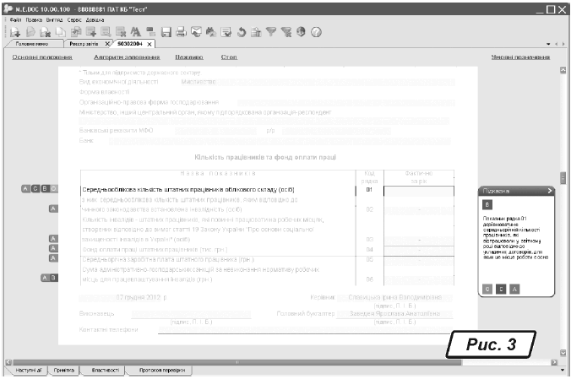The height and width of the screenshot is (379, 571).
Task: Click the scroll-down arrow of vertical scrollbar
Action: 563,351
